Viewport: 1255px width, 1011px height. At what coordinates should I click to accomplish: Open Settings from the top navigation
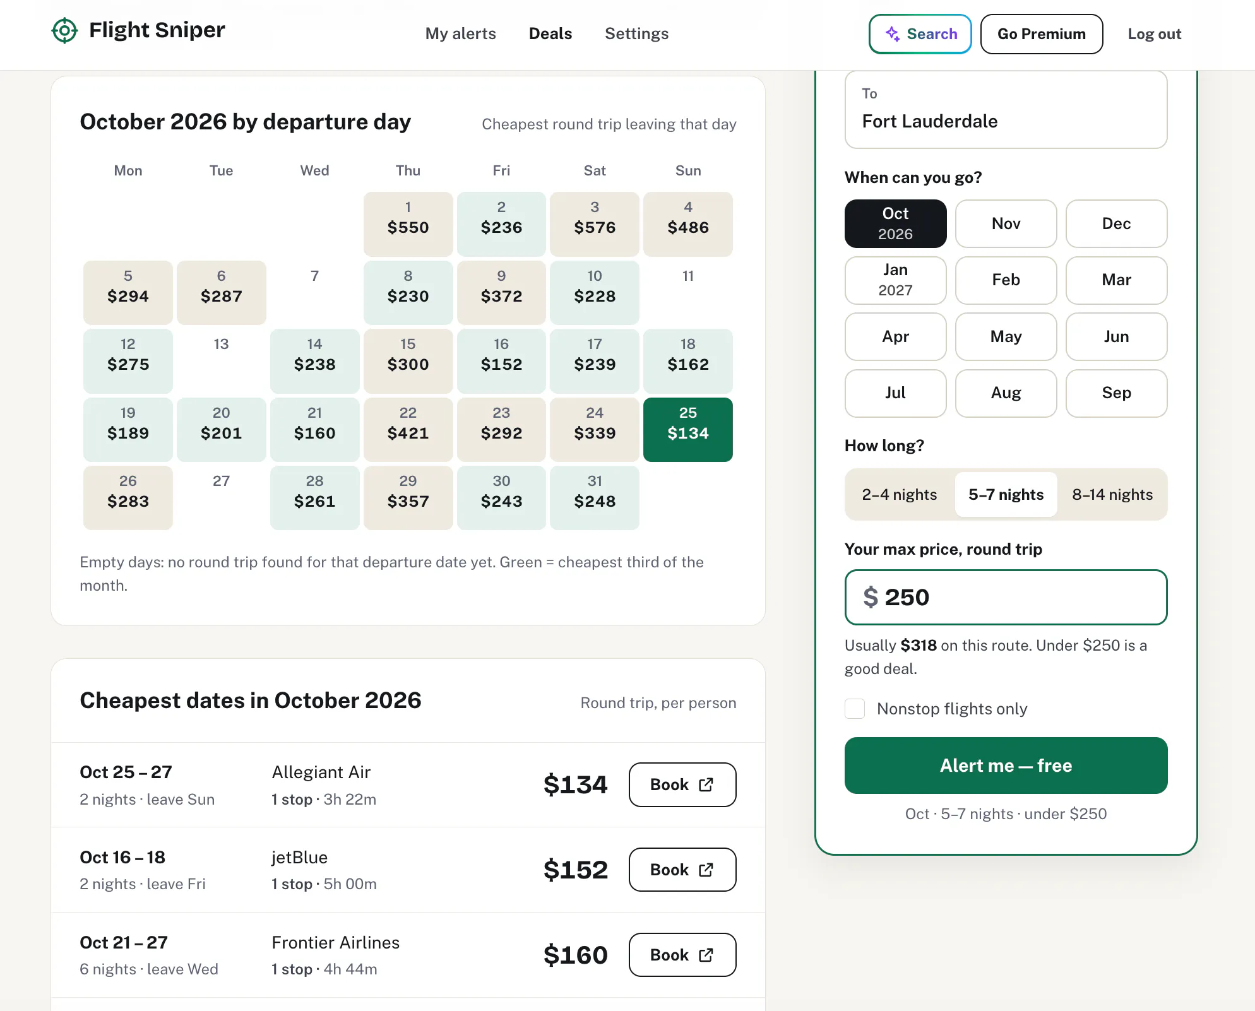pyautogui.click(x=636, y=34)
